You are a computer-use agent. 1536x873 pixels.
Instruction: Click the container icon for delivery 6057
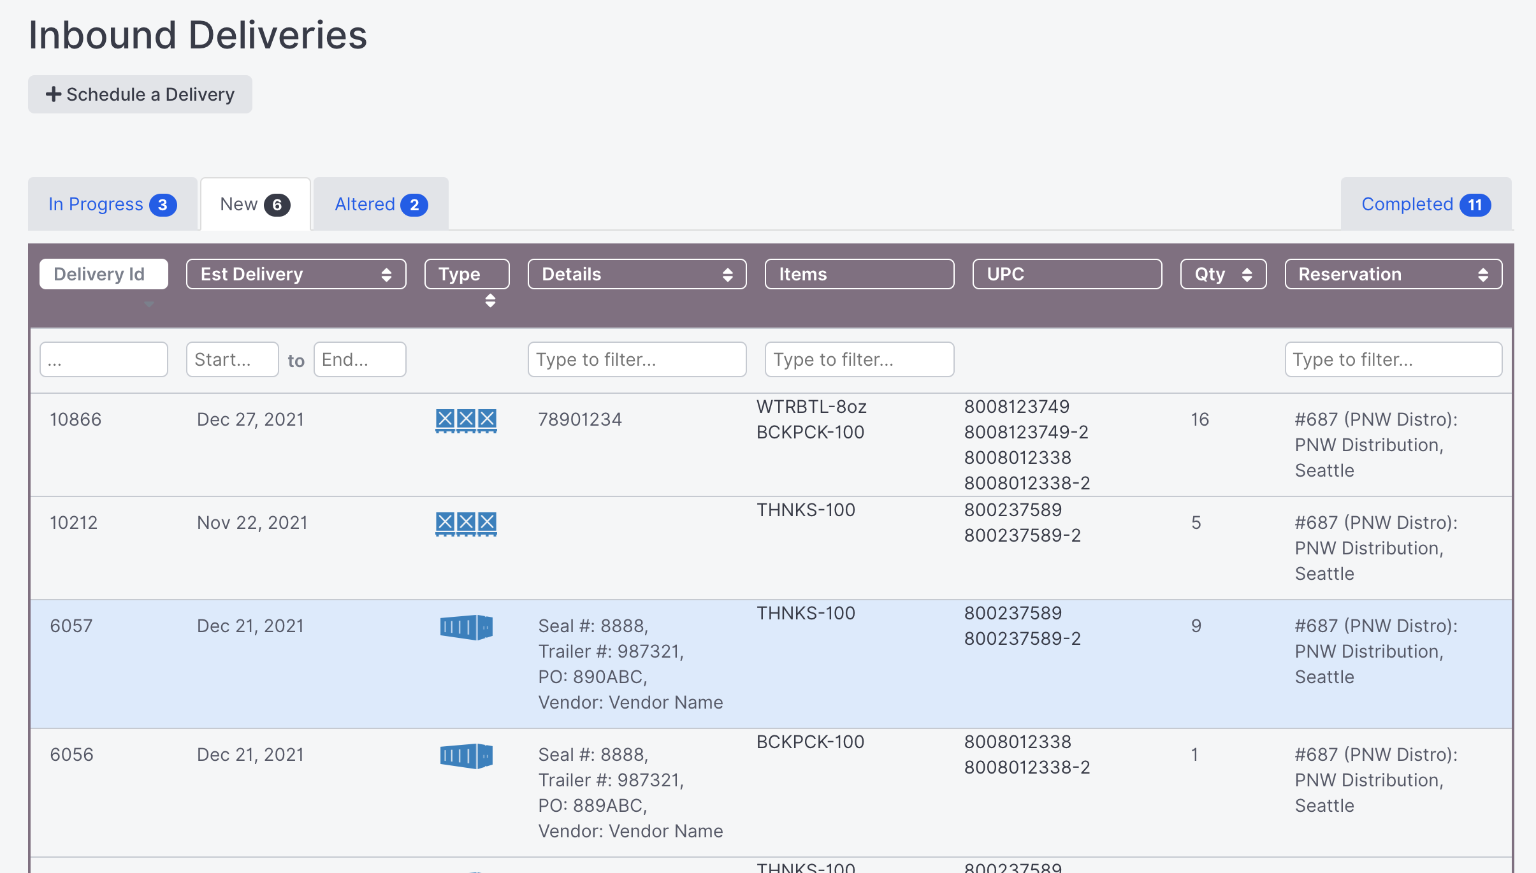[x=466, y=627]
